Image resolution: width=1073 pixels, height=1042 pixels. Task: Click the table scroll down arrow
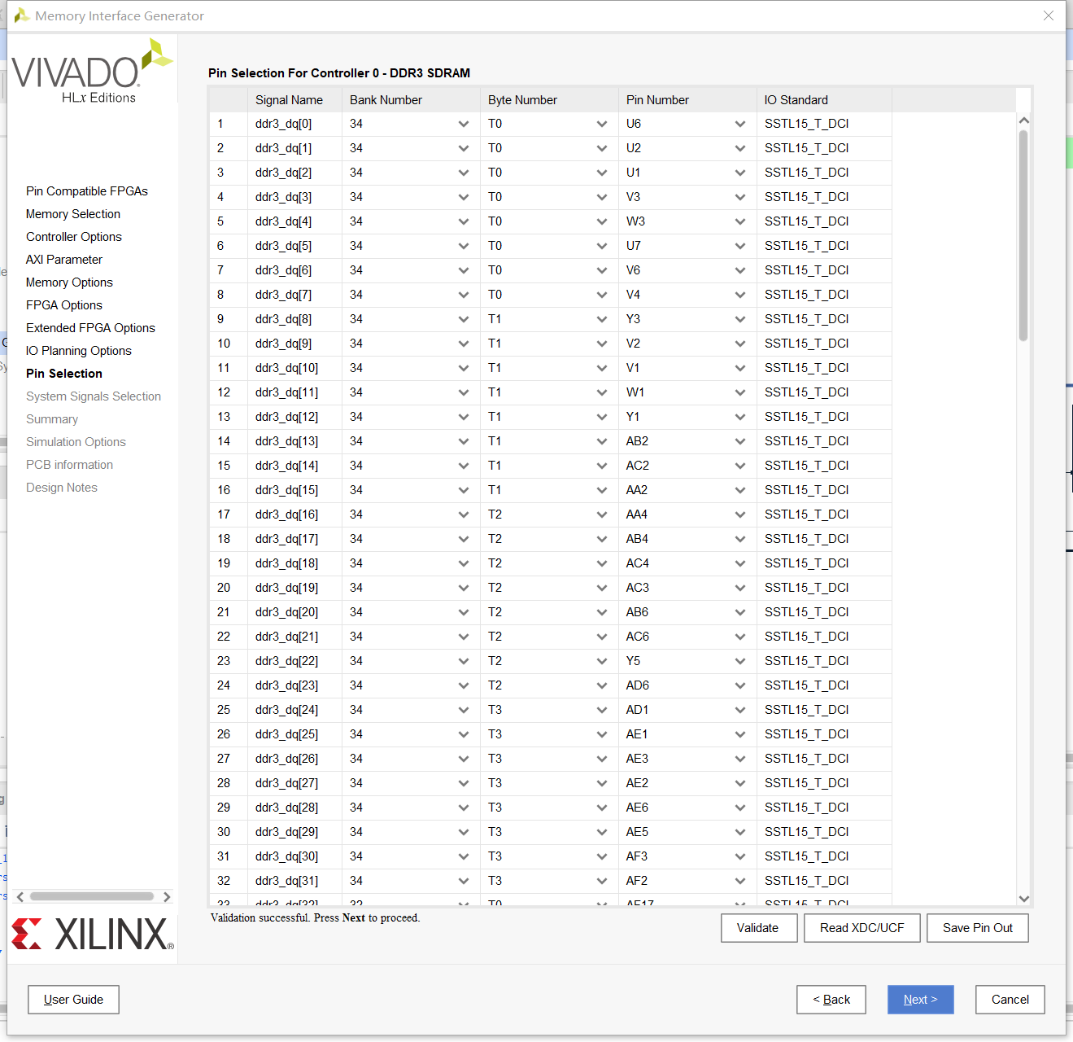pyautogui.click(x=1024, y=899)
